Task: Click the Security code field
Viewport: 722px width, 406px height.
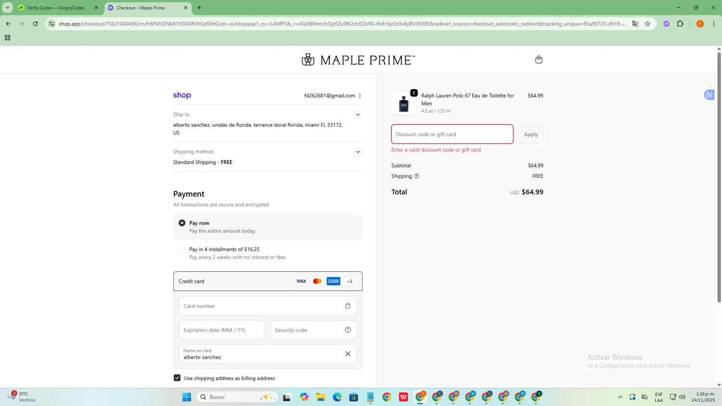Action: point(313,330)
